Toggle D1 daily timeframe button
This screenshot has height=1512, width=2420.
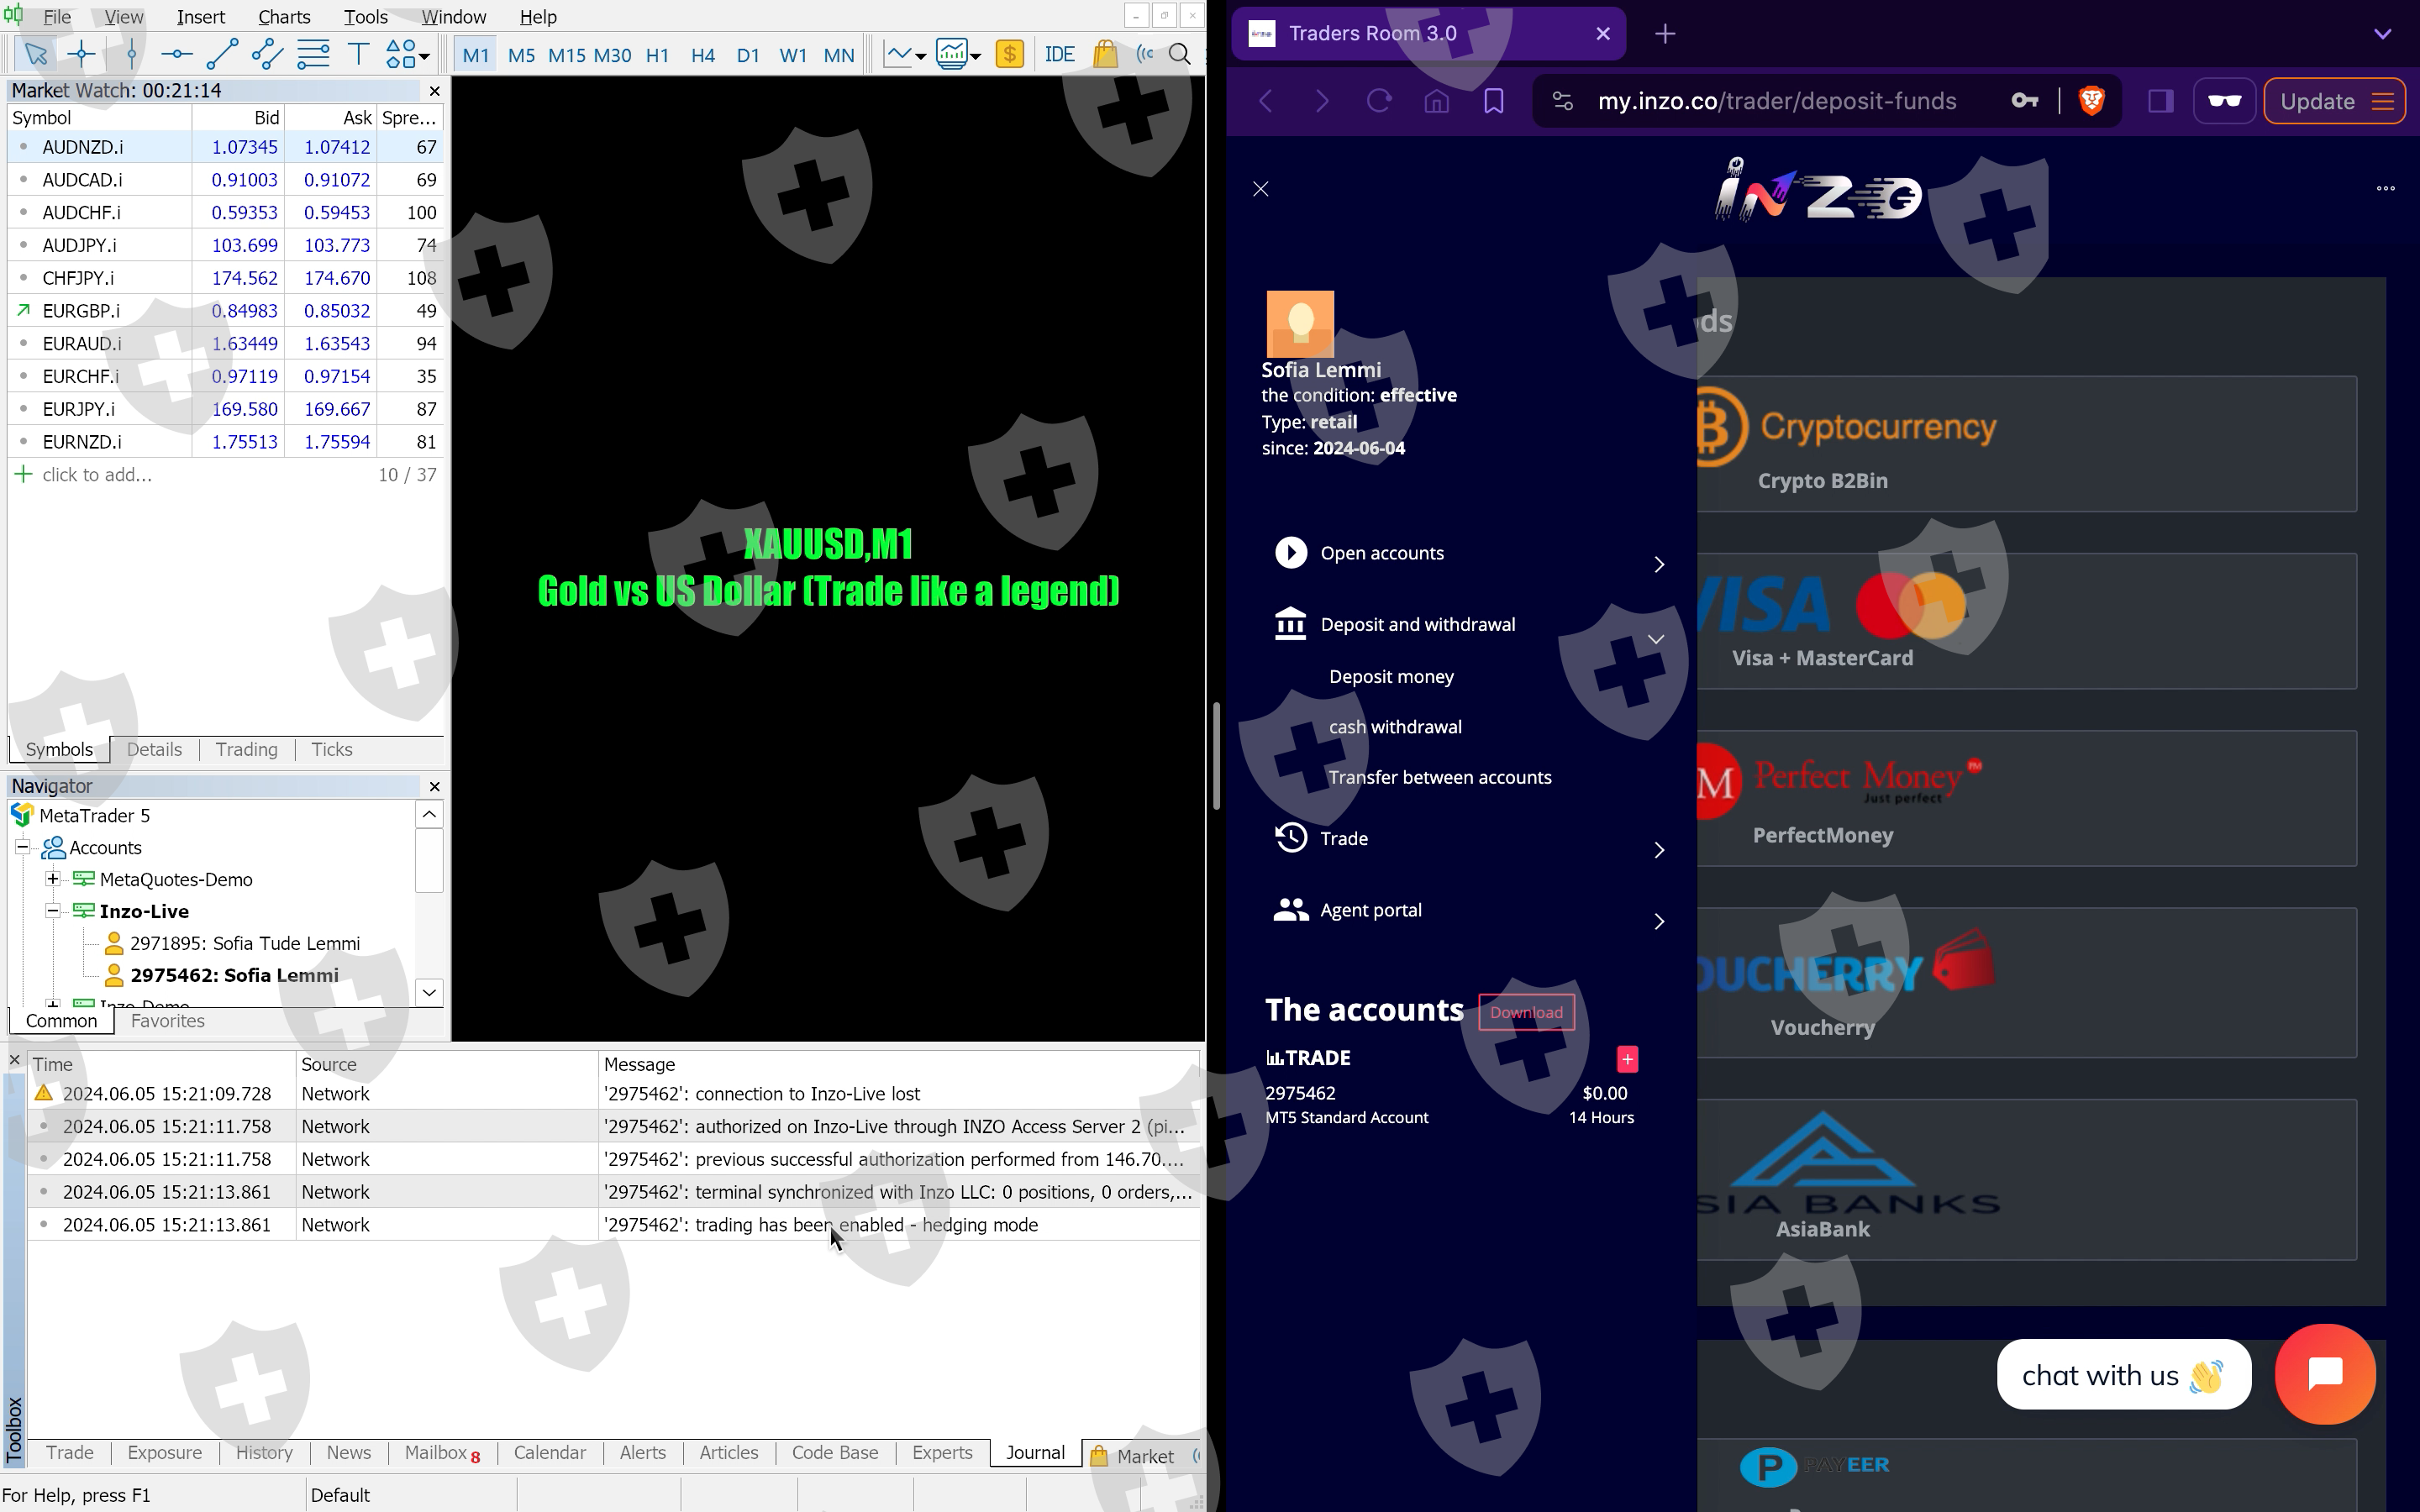tap(747, 55)
